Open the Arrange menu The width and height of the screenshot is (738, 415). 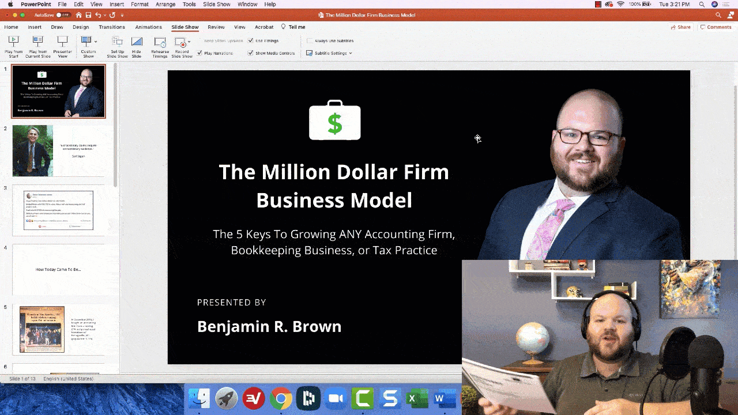[165, 4]
